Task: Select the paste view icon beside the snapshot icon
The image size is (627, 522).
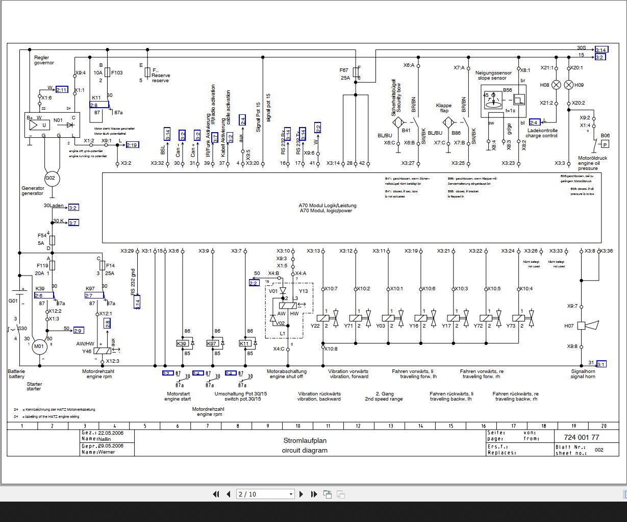Action: click(x=341, y=494)
